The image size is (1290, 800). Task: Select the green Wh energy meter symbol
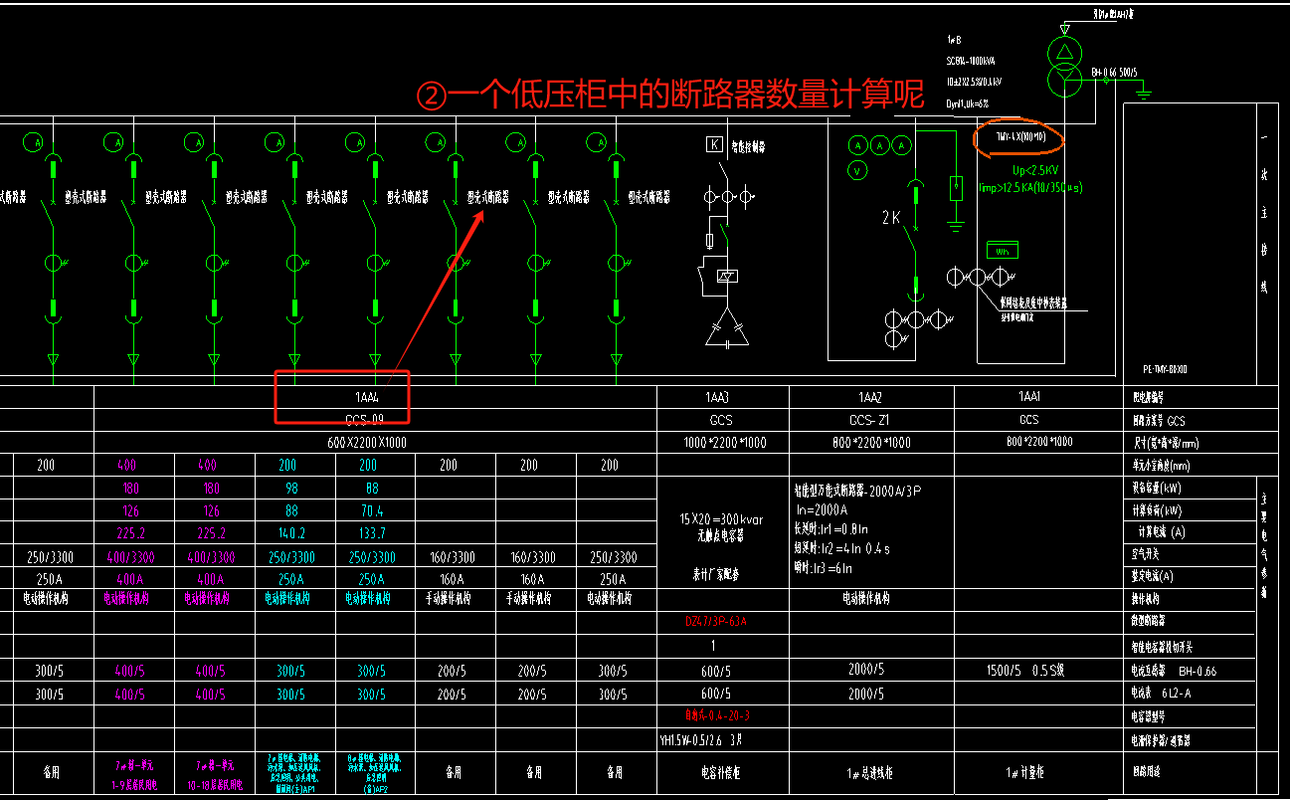coord(1002,252)
